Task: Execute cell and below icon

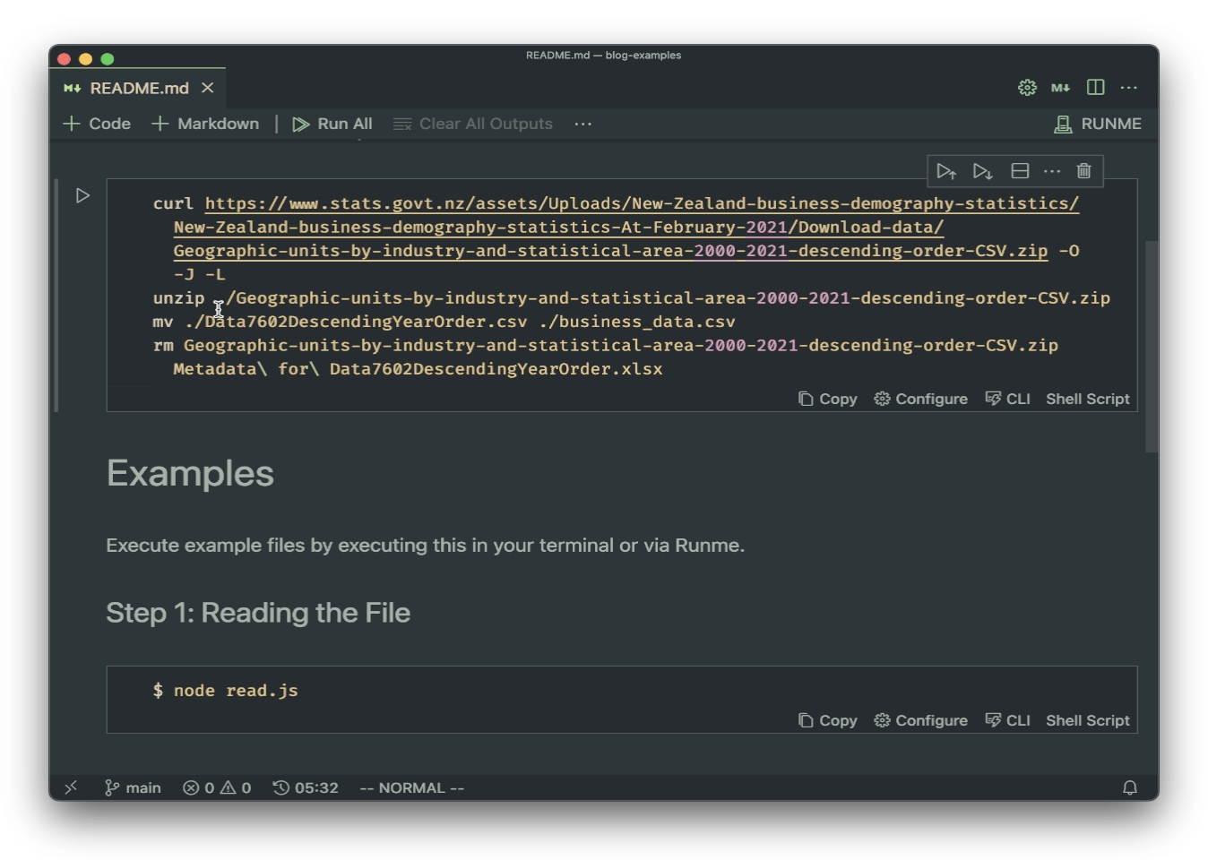Action: [983, 171]
